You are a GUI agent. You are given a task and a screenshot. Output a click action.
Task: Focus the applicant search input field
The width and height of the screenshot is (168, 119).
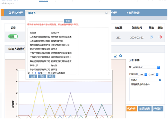point(46,21)
